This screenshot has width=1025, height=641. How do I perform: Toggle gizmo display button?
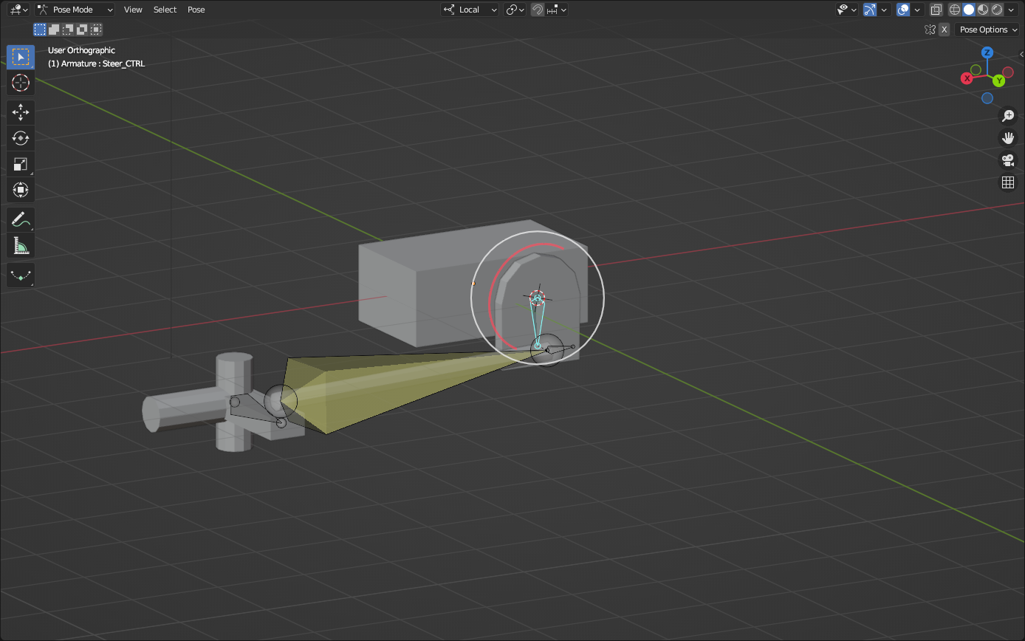coord(870,10)
